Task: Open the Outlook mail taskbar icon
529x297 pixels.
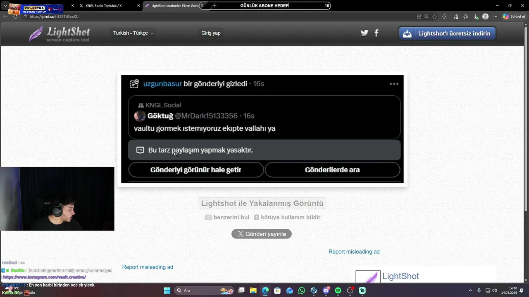Action: [x=290, y=290]
